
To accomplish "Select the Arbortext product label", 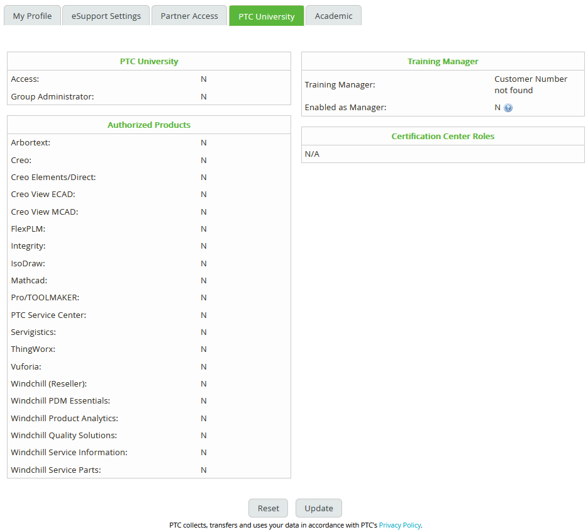I will 31,142.
